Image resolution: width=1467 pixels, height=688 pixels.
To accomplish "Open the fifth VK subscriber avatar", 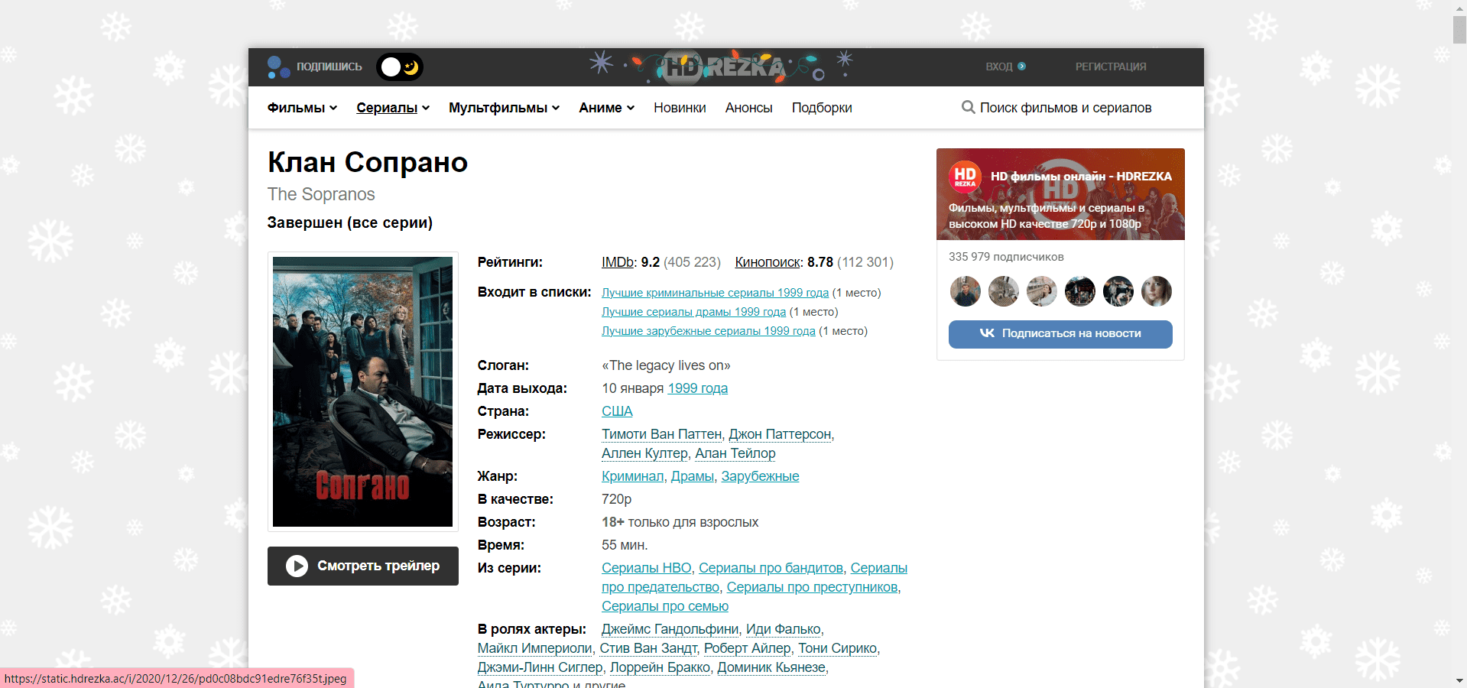I will coord(1118,291).
